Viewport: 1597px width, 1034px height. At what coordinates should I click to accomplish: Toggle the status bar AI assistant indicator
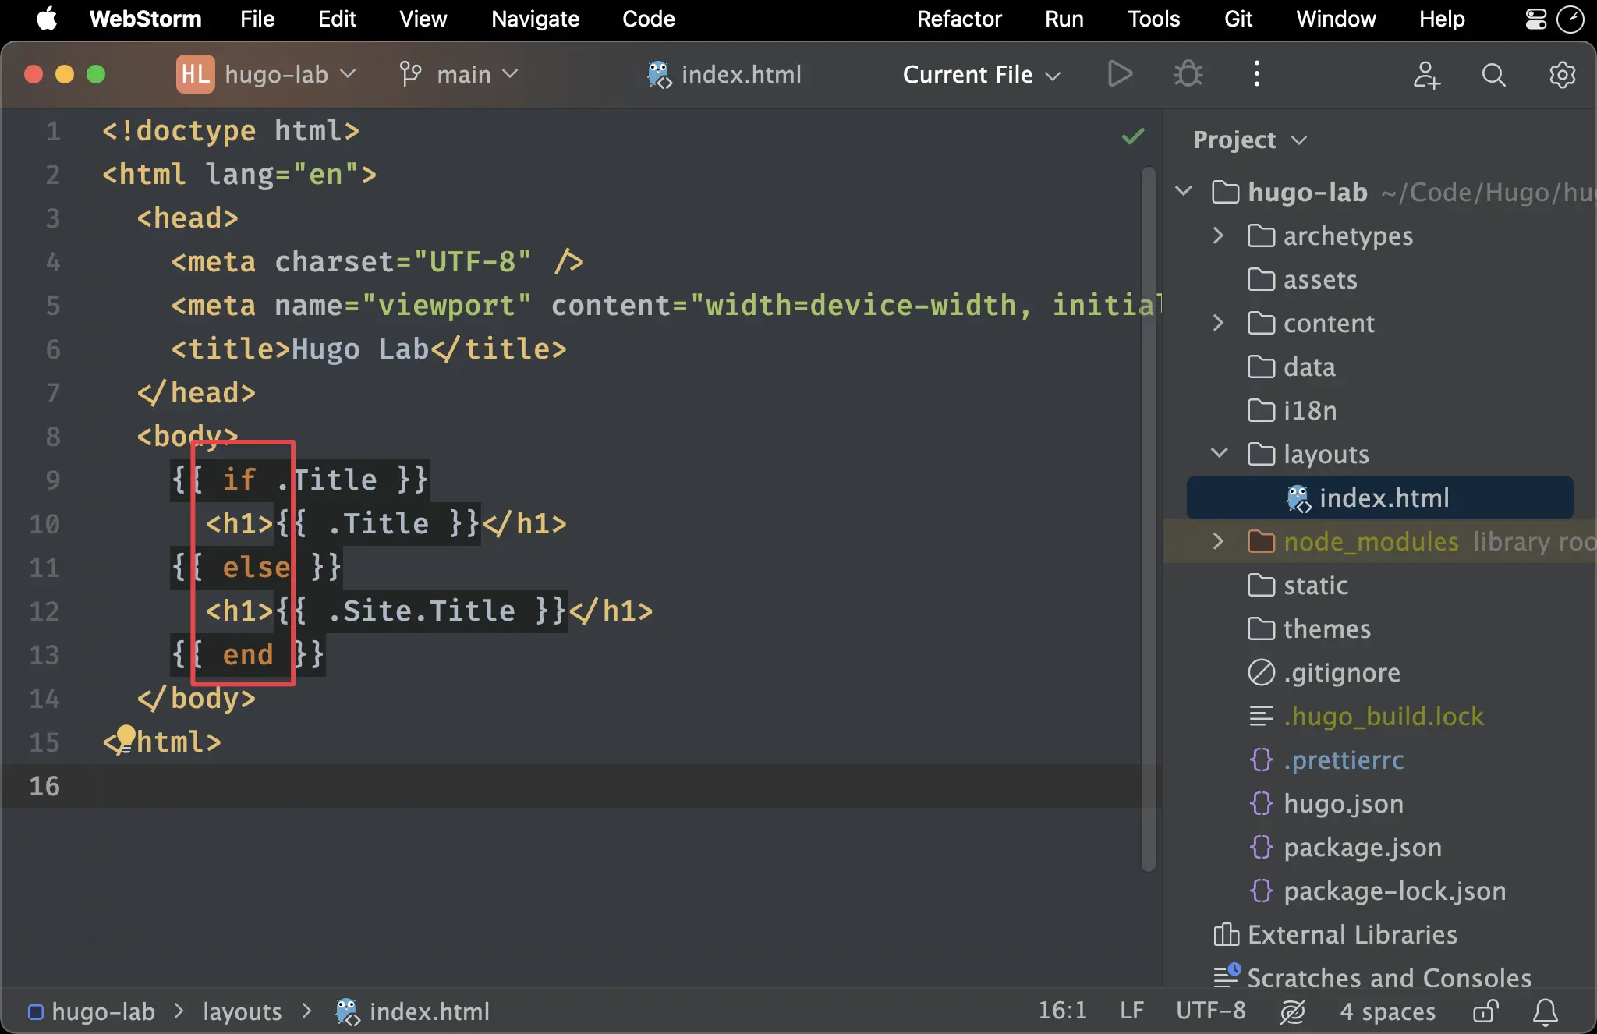[x=1292, y=1011]
